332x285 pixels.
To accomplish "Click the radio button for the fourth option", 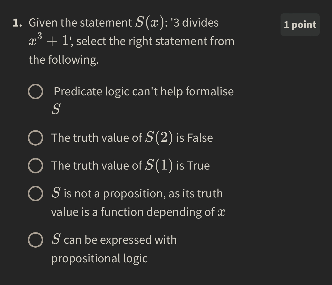I will tap(36, 194).
